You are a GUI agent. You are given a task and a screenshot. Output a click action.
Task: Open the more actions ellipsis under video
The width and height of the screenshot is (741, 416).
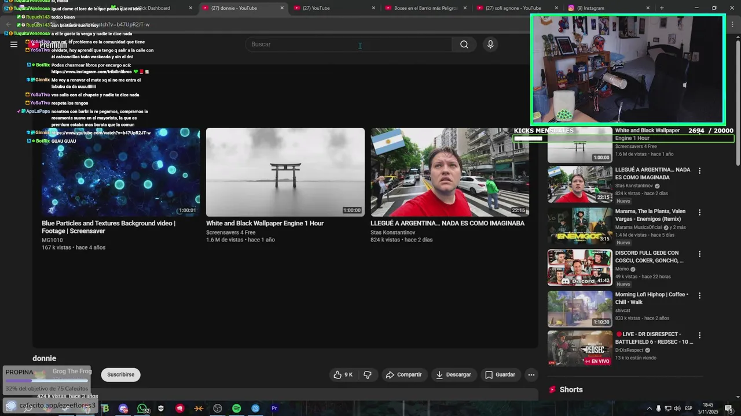point(531,375)
